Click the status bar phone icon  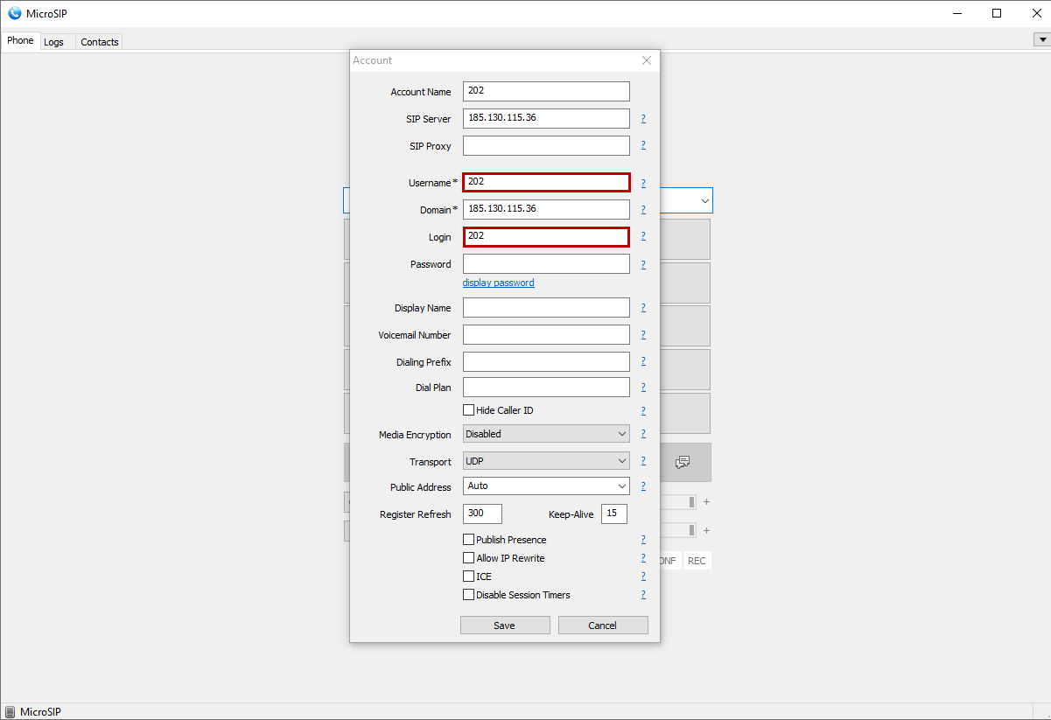coord(10,712)
